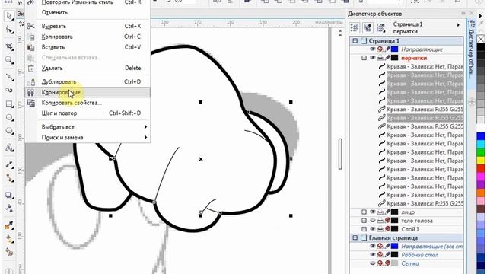The image size is (487, 274).
Task: Click Show Object Properties icon in Object Manager
Action: (x=355, y=27)
